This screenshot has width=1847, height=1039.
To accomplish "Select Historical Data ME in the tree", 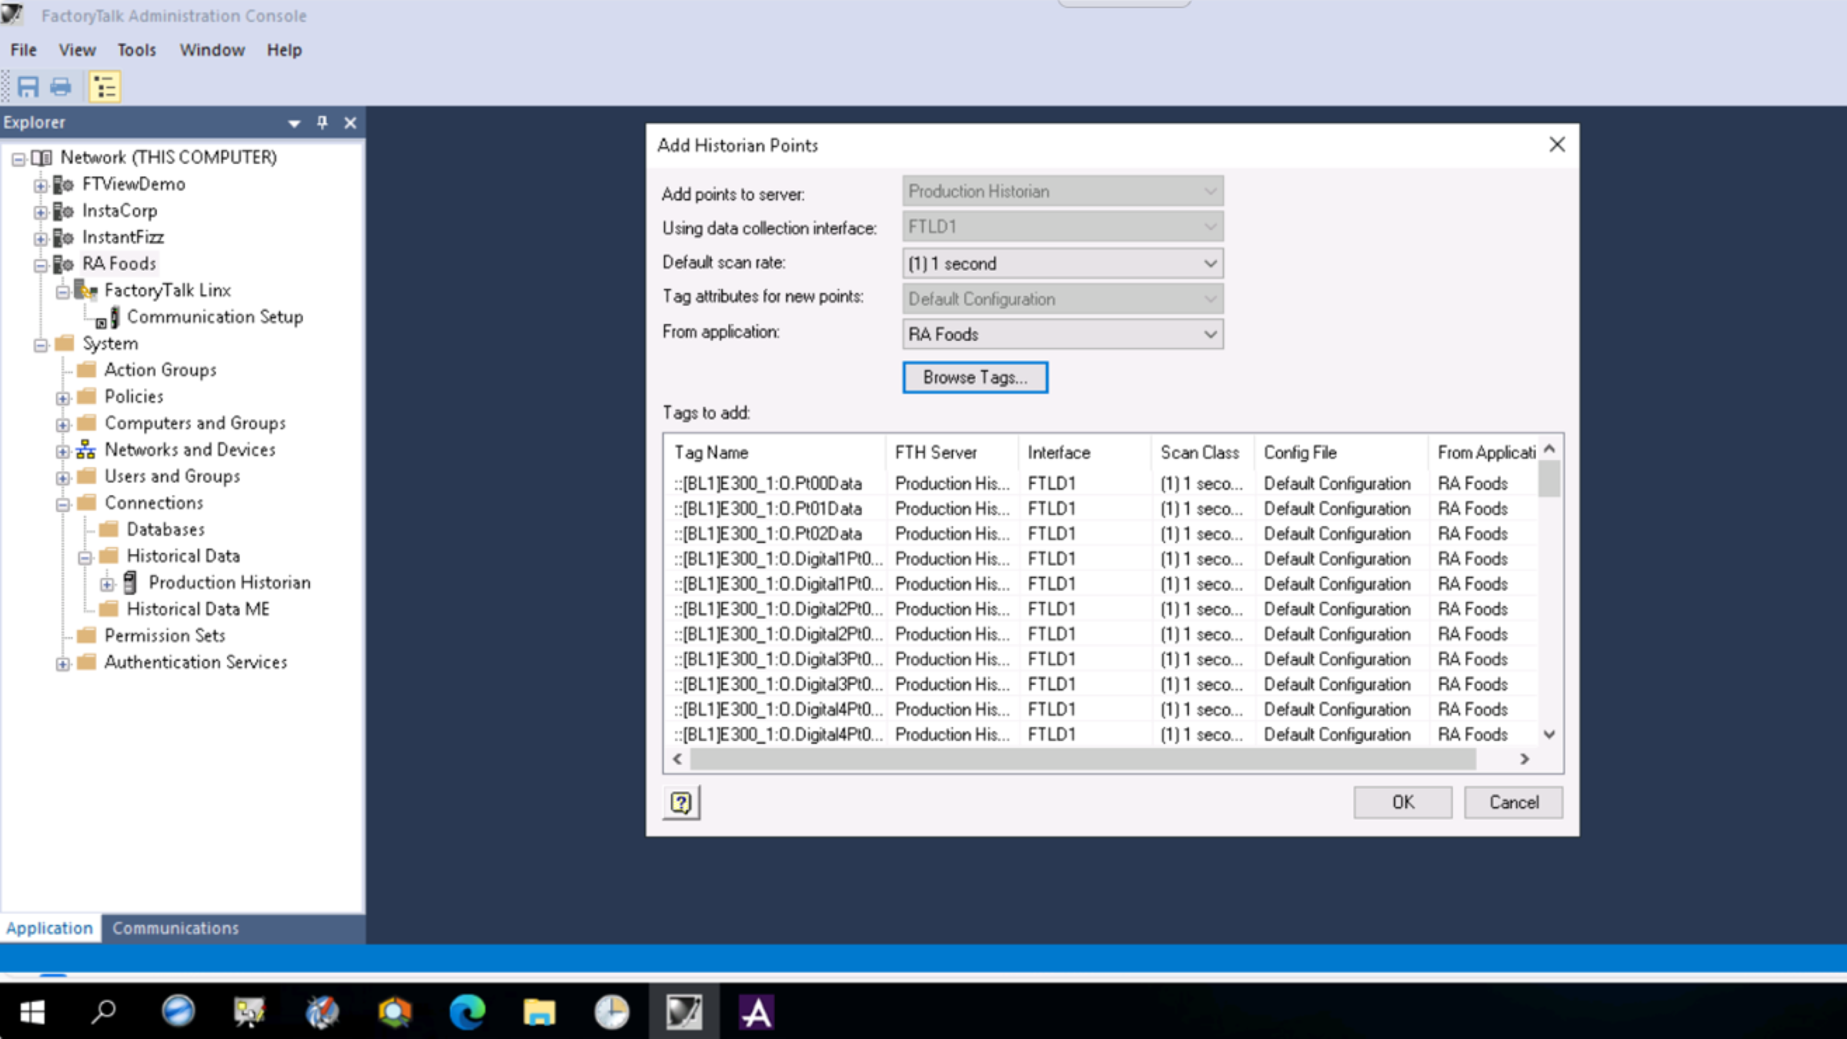I will (x=198, y=610).
